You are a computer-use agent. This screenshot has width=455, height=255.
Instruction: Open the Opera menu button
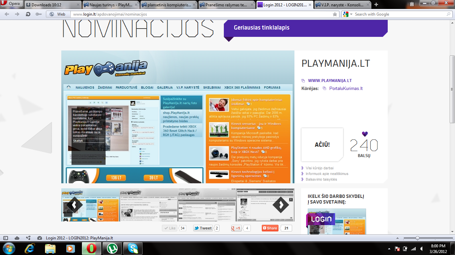(12, 4)
